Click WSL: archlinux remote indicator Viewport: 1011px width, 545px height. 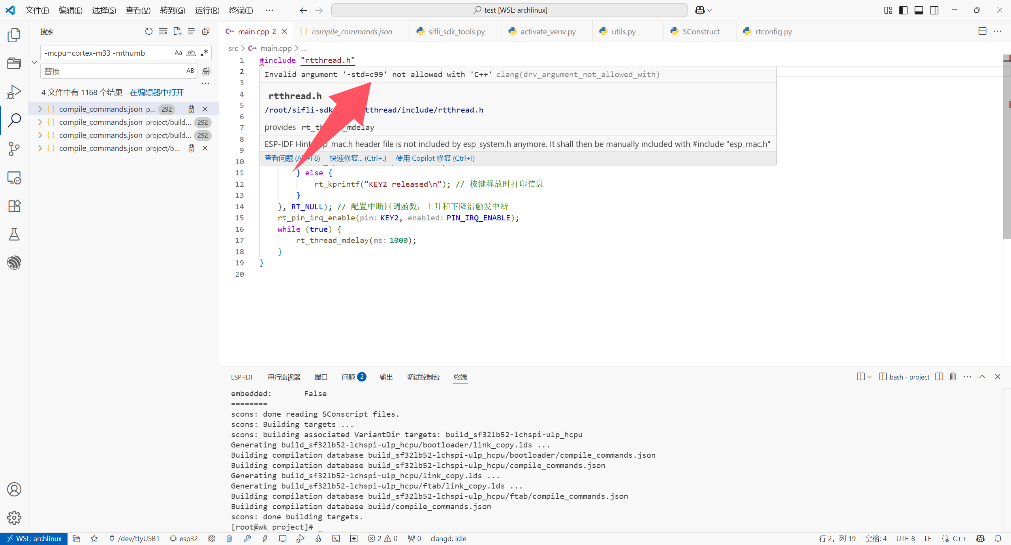[34, 538]
